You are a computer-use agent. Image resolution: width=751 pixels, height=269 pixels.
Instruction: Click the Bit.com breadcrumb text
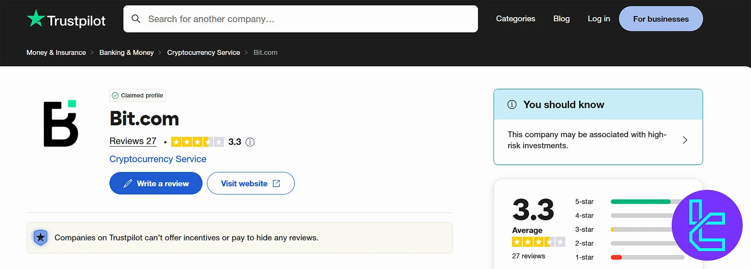point(265,52)
